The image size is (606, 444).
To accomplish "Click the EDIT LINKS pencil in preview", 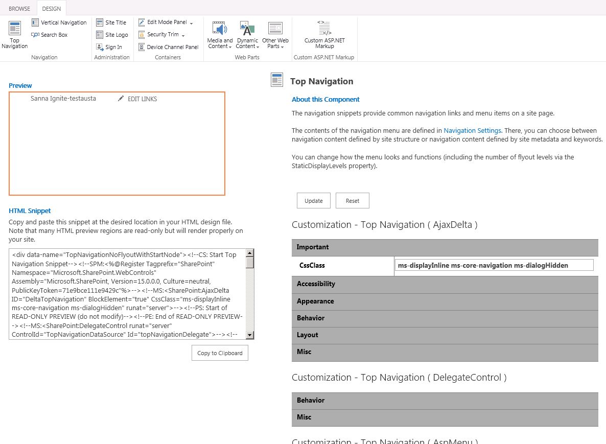I will point(121,99).
